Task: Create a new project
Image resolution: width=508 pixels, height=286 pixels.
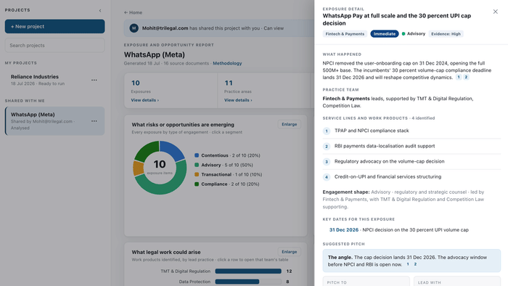Action: coord(54,26)
